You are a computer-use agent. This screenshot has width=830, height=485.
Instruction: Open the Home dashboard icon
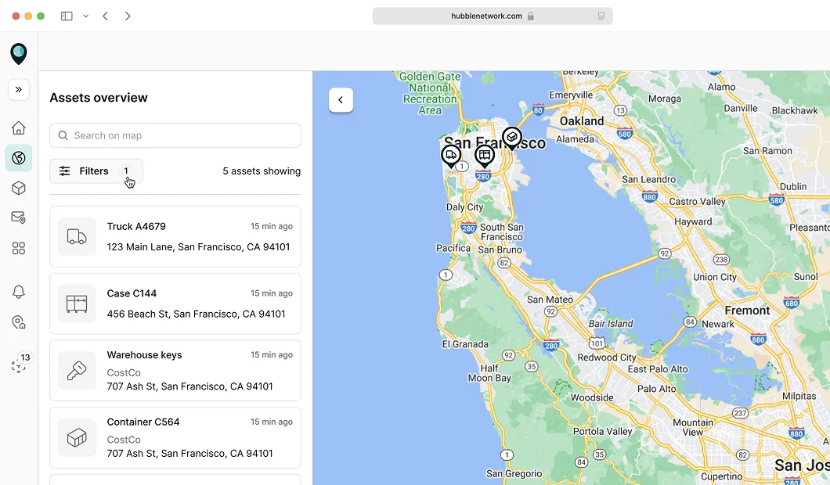[x=18, y=128]
